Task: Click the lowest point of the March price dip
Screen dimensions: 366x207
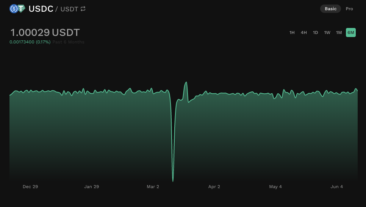Action: click(x=173, y=181)
